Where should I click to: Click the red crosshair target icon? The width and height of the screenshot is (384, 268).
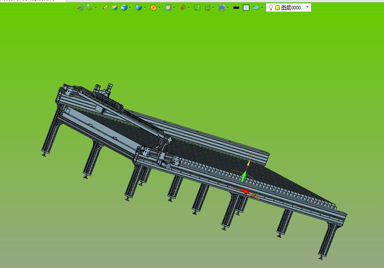183,8
